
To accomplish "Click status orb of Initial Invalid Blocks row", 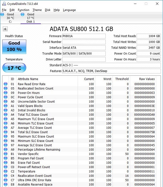I will pyautogui.click(x=6, y=110).
